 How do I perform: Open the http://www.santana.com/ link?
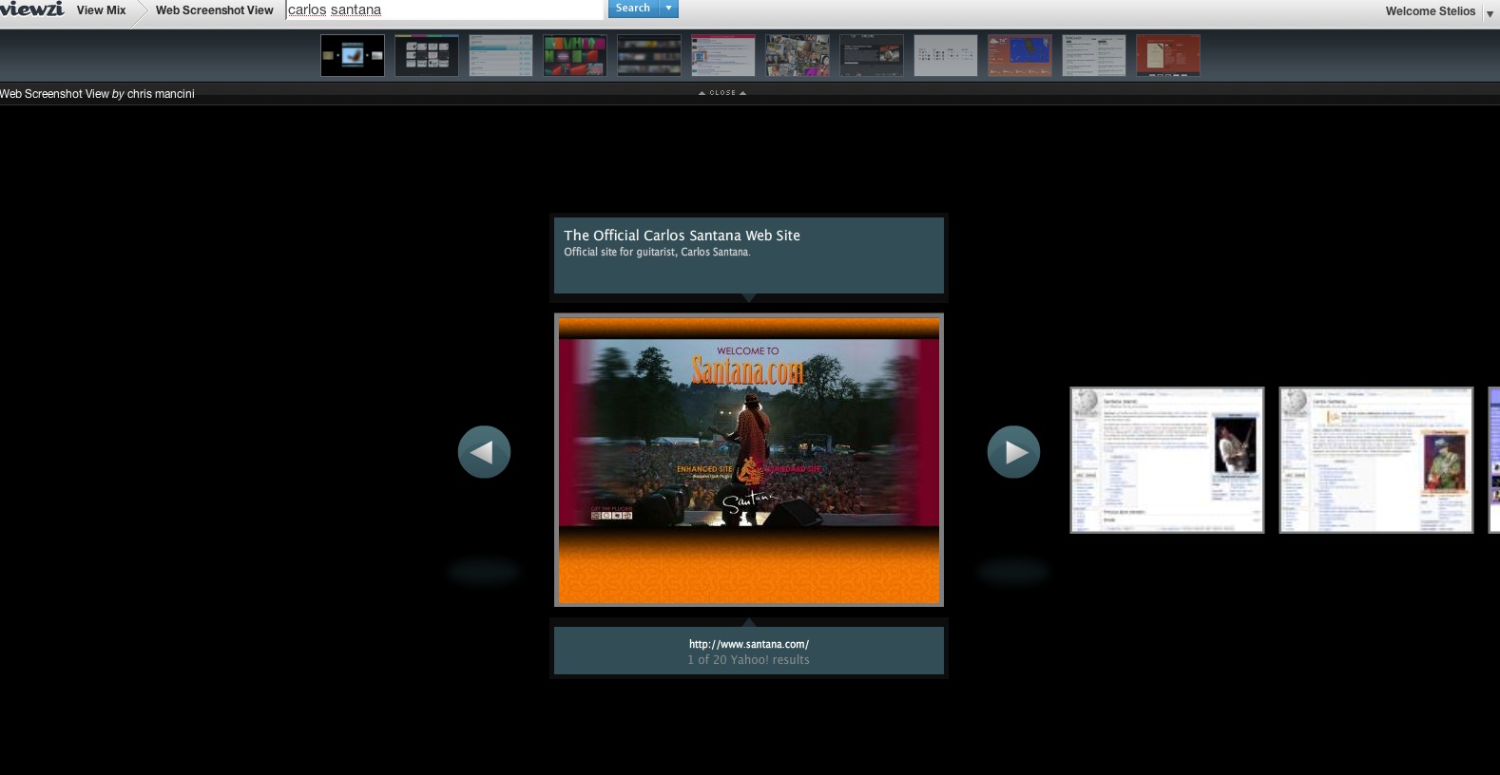pyautogui.click(x=749, y=644)
